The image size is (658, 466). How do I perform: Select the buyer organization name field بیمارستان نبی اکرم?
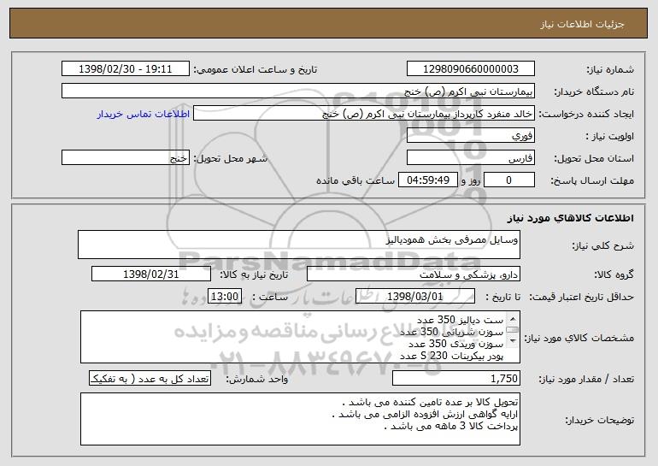[x=298, y=91]
